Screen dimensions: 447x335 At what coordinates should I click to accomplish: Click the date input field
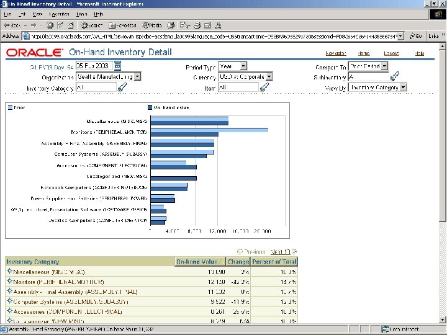coord(94,66)
